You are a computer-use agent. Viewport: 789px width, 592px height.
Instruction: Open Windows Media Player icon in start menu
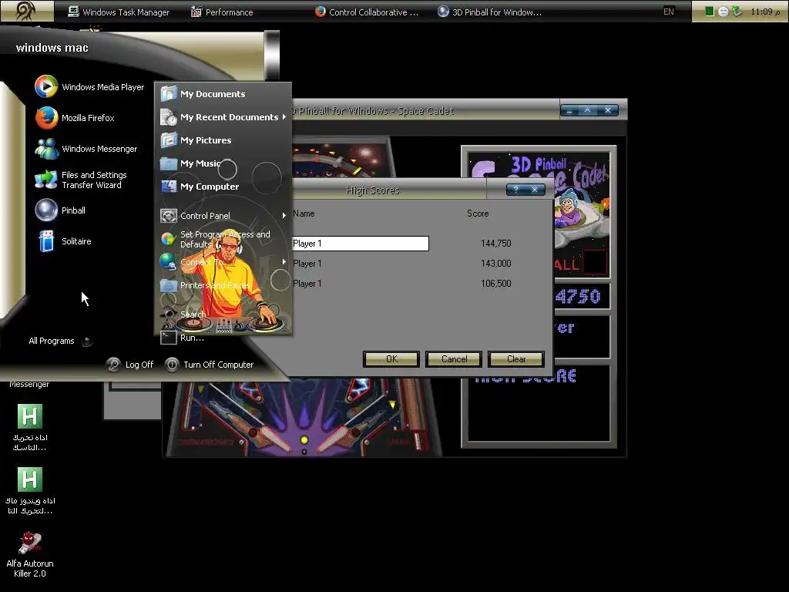coord(46,86)
